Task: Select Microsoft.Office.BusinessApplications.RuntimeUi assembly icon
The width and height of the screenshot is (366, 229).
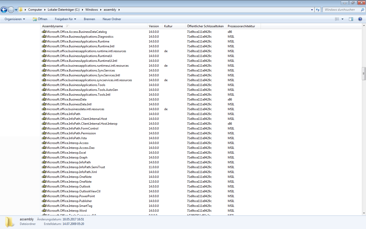Action: pyautogui.click(x=44, y=56)
